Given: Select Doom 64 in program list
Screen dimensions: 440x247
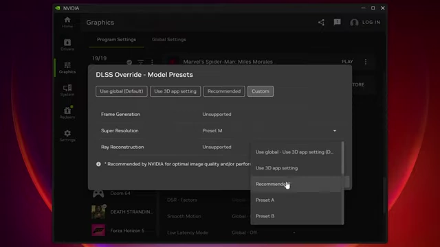Looking at the screenshot, I should point(121,193).
